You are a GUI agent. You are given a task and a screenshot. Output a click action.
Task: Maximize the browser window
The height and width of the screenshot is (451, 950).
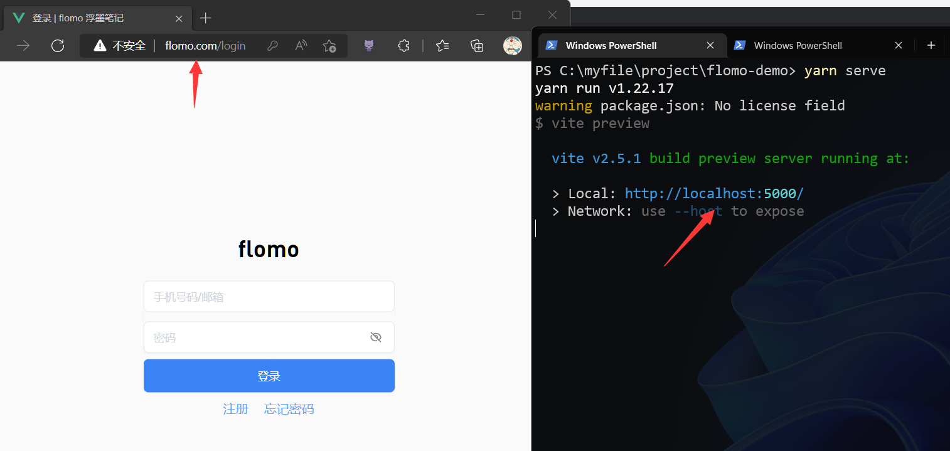(516, 14)
